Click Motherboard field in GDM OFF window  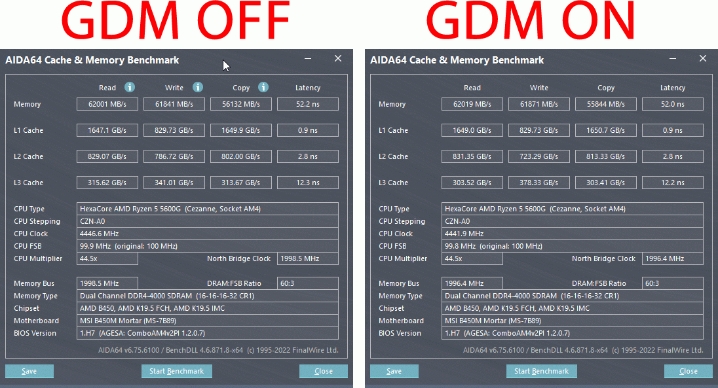click(x=208, y=321)
